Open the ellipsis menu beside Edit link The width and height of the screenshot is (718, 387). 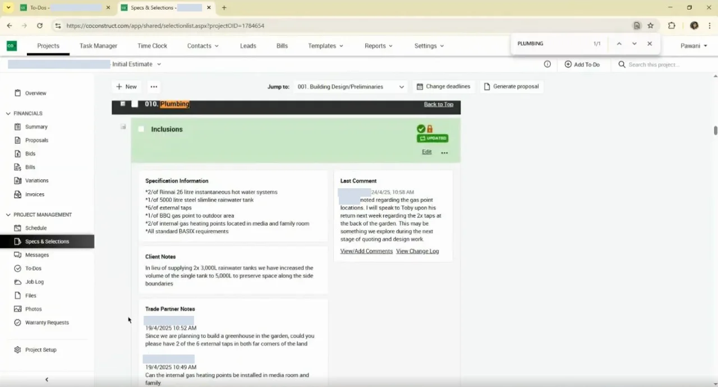click(x=444, y=152)
